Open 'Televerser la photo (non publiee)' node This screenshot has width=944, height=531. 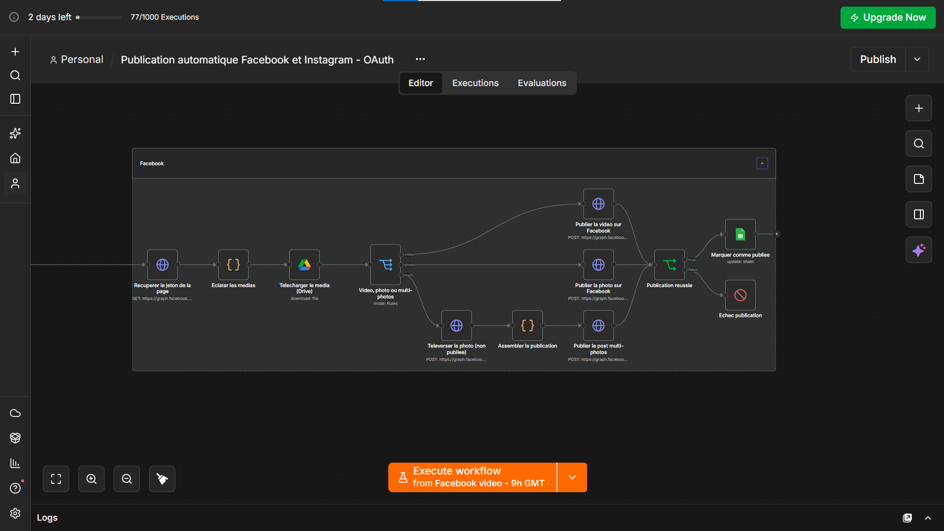[457, 326]
